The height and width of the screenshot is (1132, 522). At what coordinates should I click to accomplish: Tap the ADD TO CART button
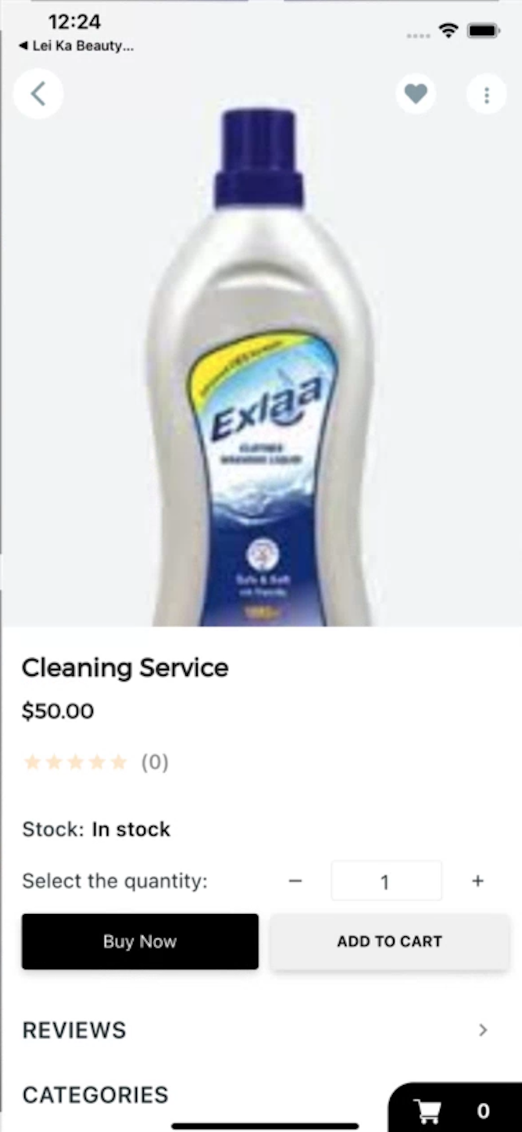pos(389,941)
